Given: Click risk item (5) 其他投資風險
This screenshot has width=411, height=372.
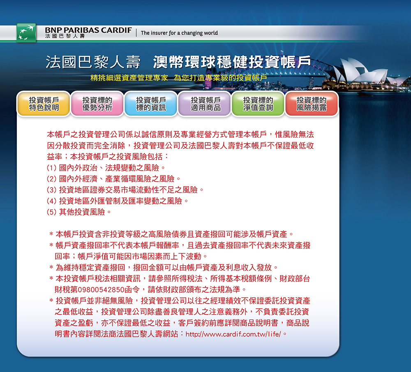Looking at the screenshot, I should 79,212.
